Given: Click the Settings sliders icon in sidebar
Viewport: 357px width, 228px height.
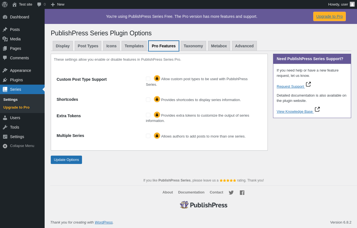Looking at the screenshot, I should click(5, 137).
